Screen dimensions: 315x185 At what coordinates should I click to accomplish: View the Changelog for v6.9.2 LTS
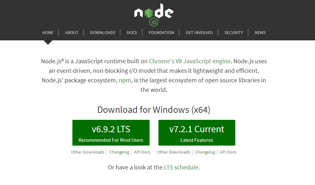point(119,152)
